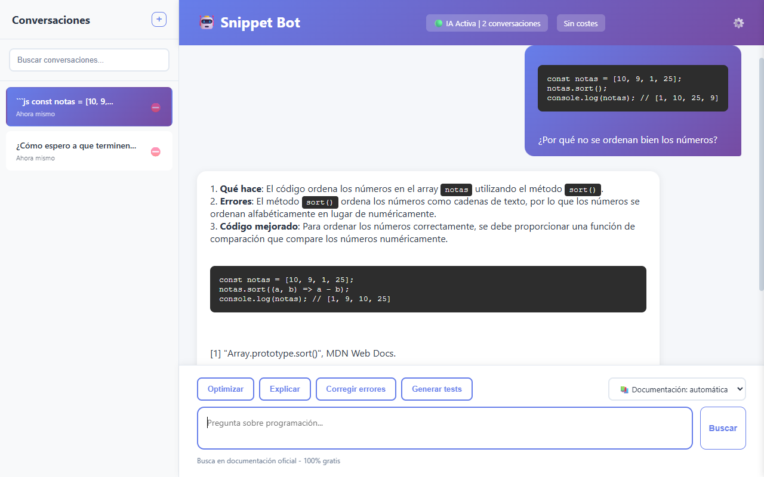
Task: Focus the Buscar conversaciones search field
Action: coord(89,60)
